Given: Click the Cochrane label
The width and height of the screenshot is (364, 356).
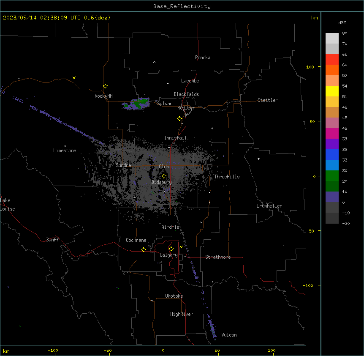Looking at the screenshot, I should pyautogui.click(x=136, y=240).
